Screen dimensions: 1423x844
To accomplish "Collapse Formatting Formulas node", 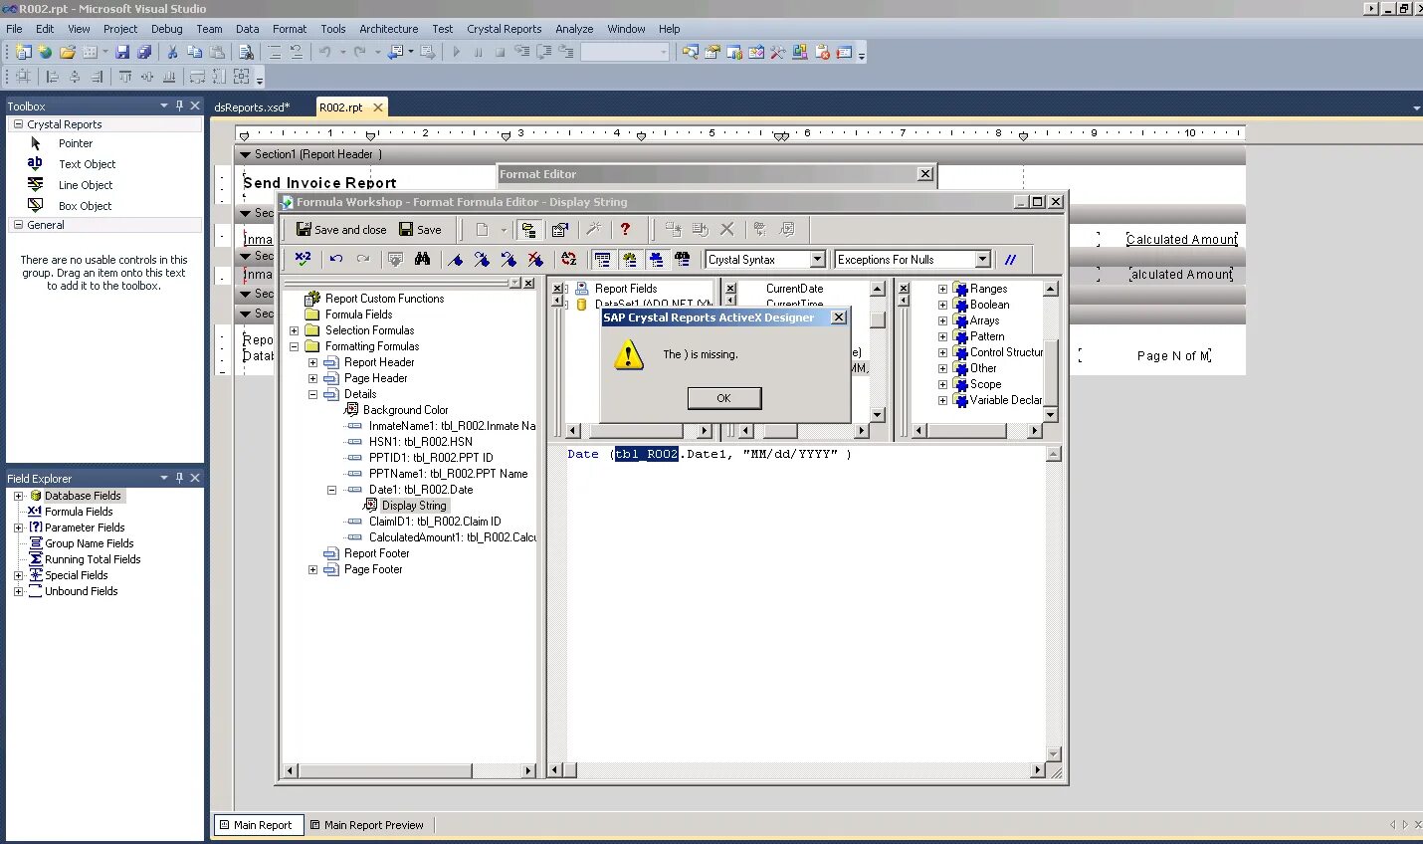I will tap(294, 346).
